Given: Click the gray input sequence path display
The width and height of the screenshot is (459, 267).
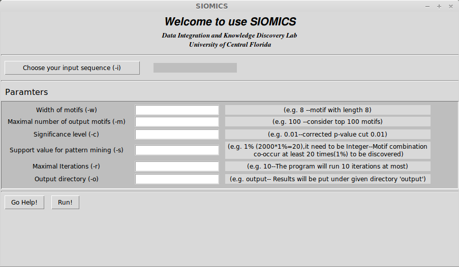Looking at the screenshot, I should (x=195, y=68).
